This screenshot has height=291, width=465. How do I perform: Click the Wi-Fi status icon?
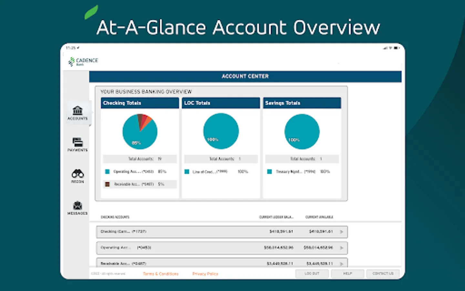pyautogui.click(x=390, y=48)
